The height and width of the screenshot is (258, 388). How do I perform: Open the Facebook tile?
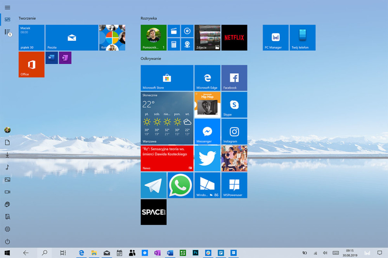tap(234, 78)
